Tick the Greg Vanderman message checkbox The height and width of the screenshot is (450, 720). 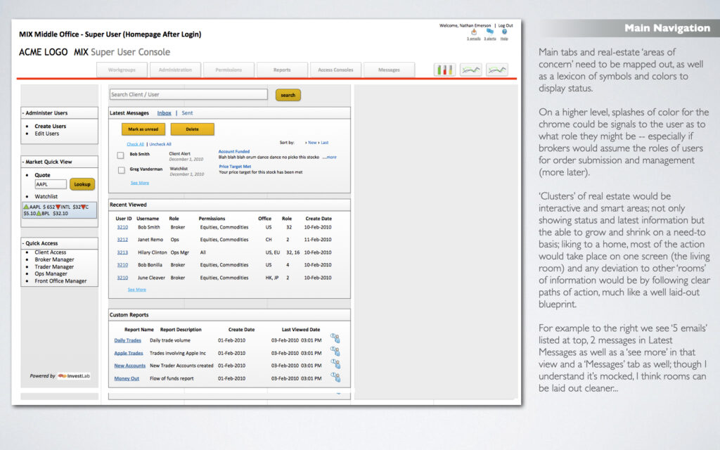coord(121,169)
